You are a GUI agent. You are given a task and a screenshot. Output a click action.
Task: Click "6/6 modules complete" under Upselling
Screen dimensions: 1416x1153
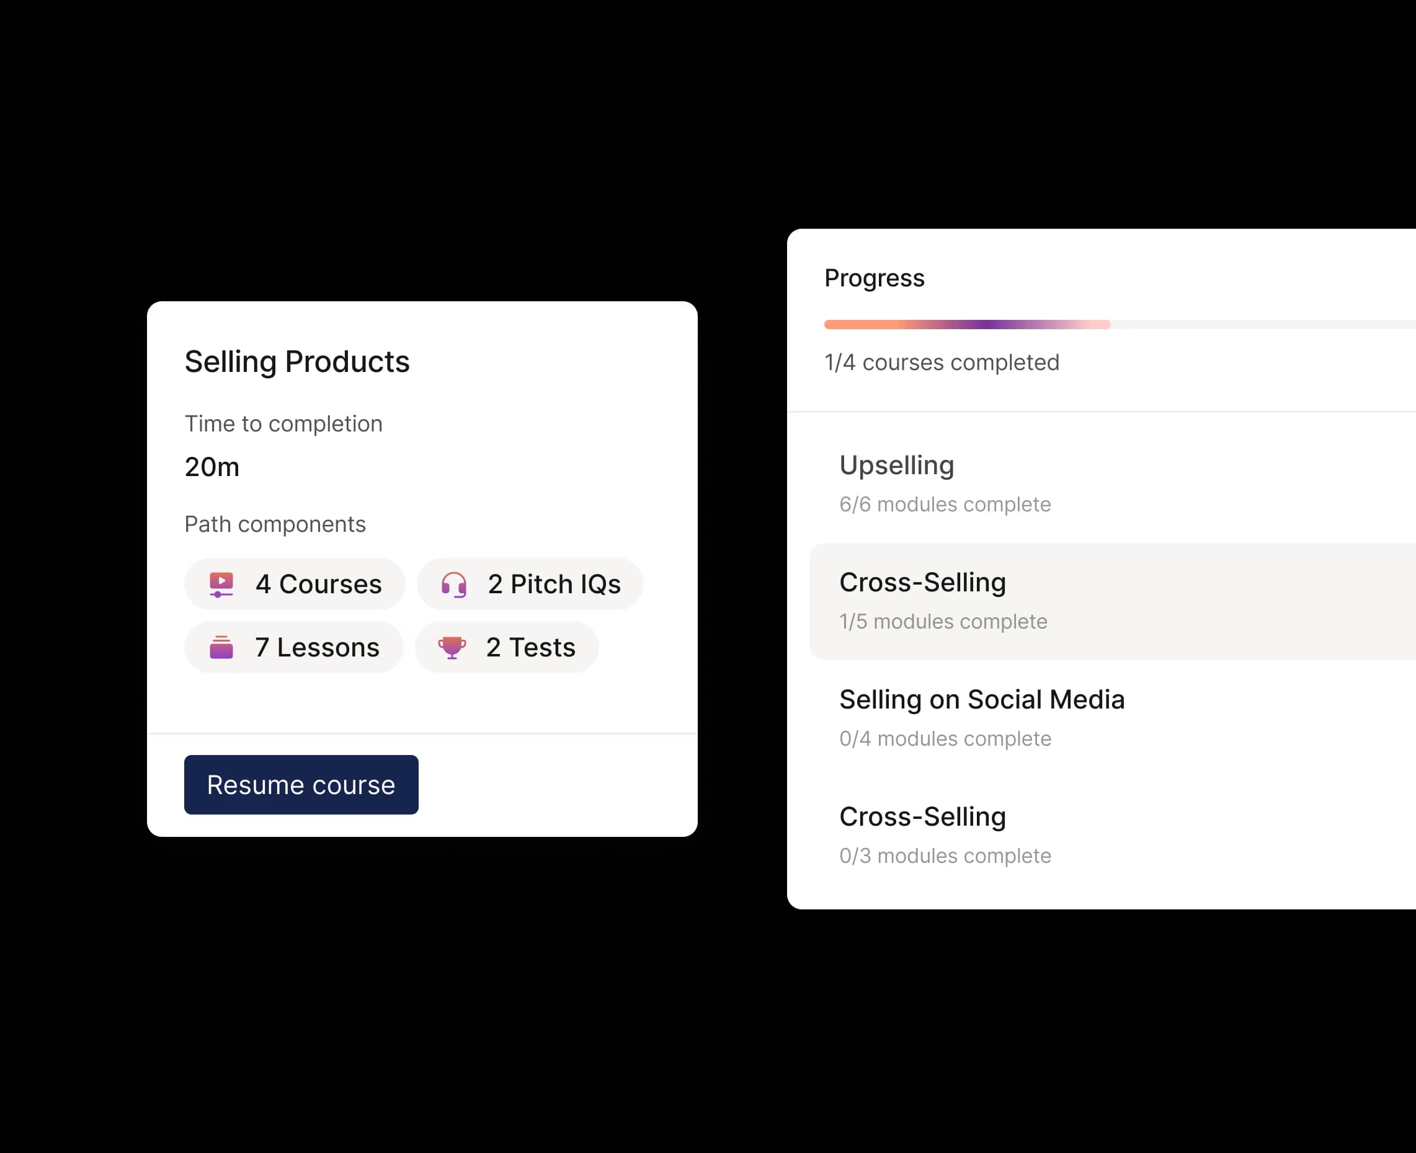pos(945,505)
